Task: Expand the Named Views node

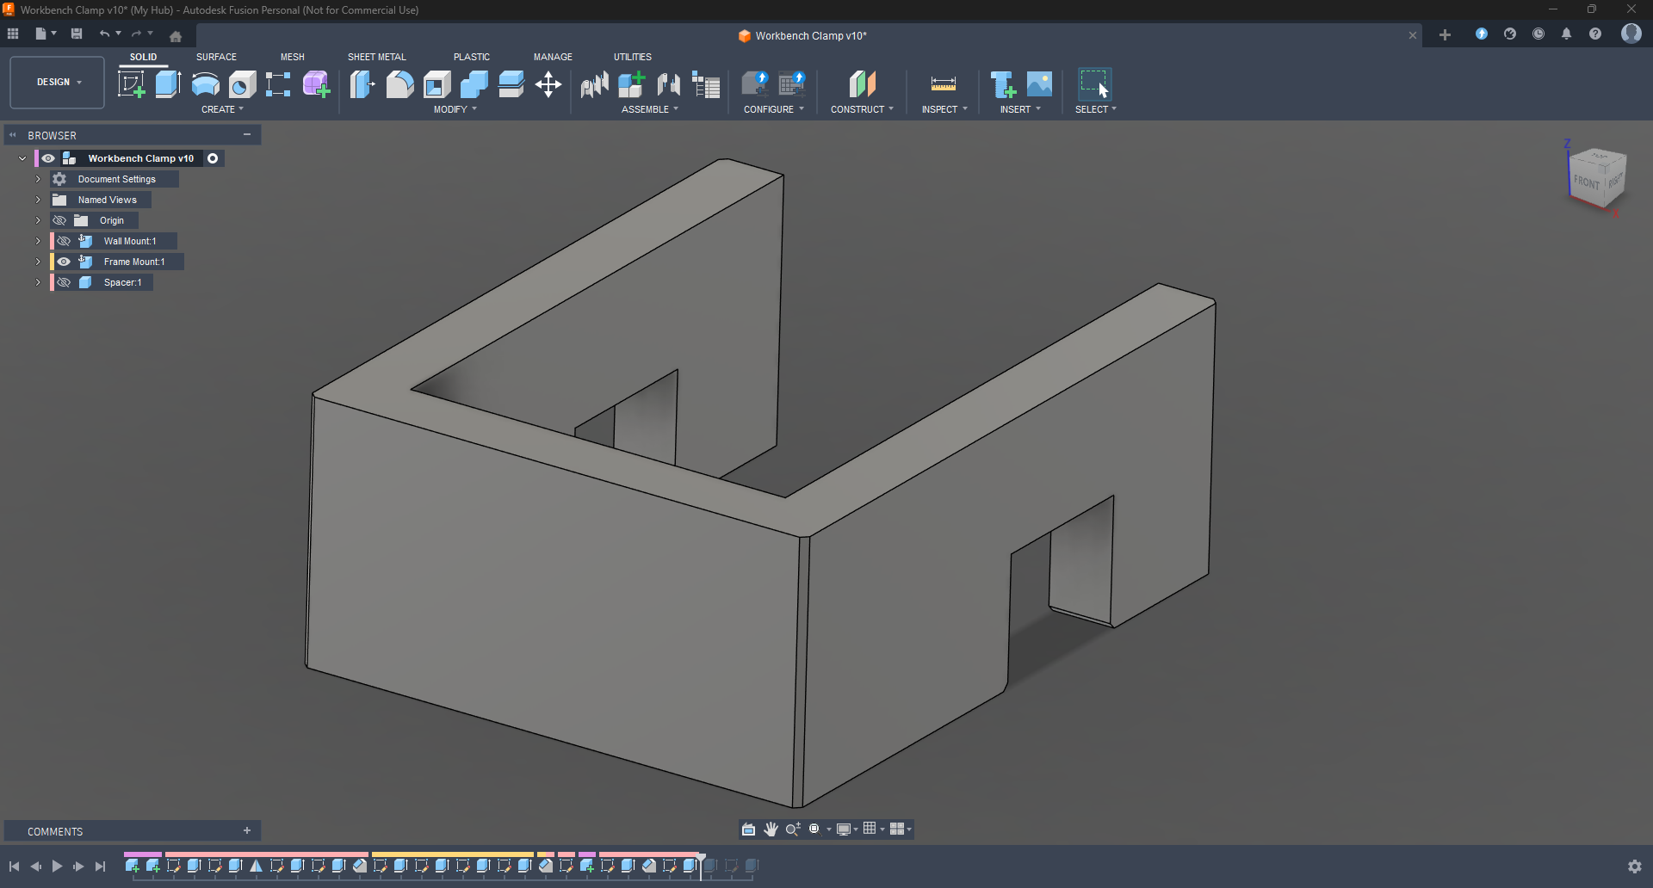Action: click(38, 200)
